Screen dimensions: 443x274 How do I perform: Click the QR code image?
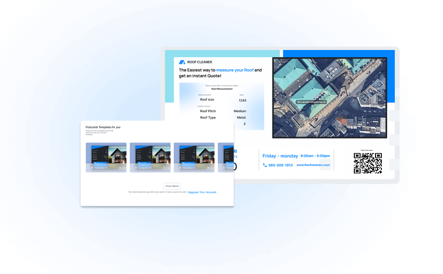pyautogui.click(x=367, y=163)
